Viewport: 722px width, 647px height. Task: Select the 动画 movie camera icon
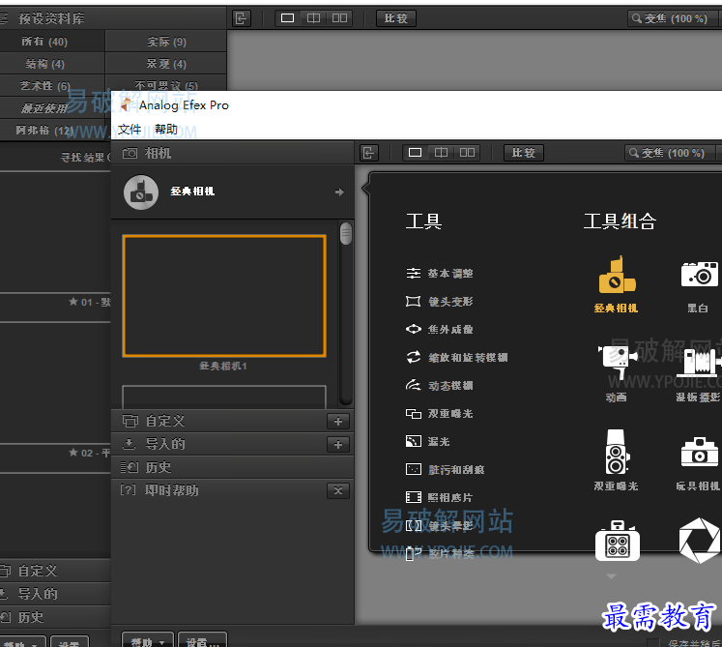point(616,364)
